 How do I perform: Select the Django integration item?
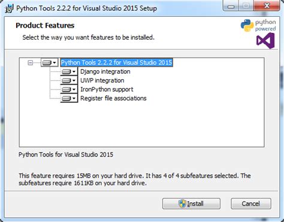tap(105, 71)
